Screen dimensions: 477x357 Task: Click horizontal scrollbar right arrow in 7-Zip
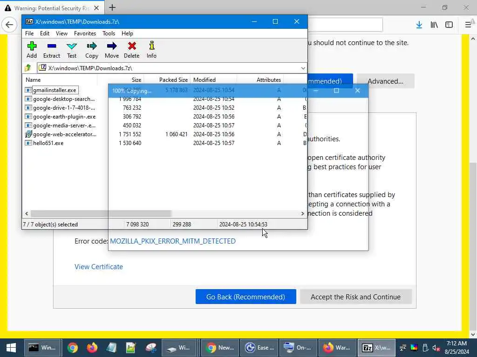point(302,214)
